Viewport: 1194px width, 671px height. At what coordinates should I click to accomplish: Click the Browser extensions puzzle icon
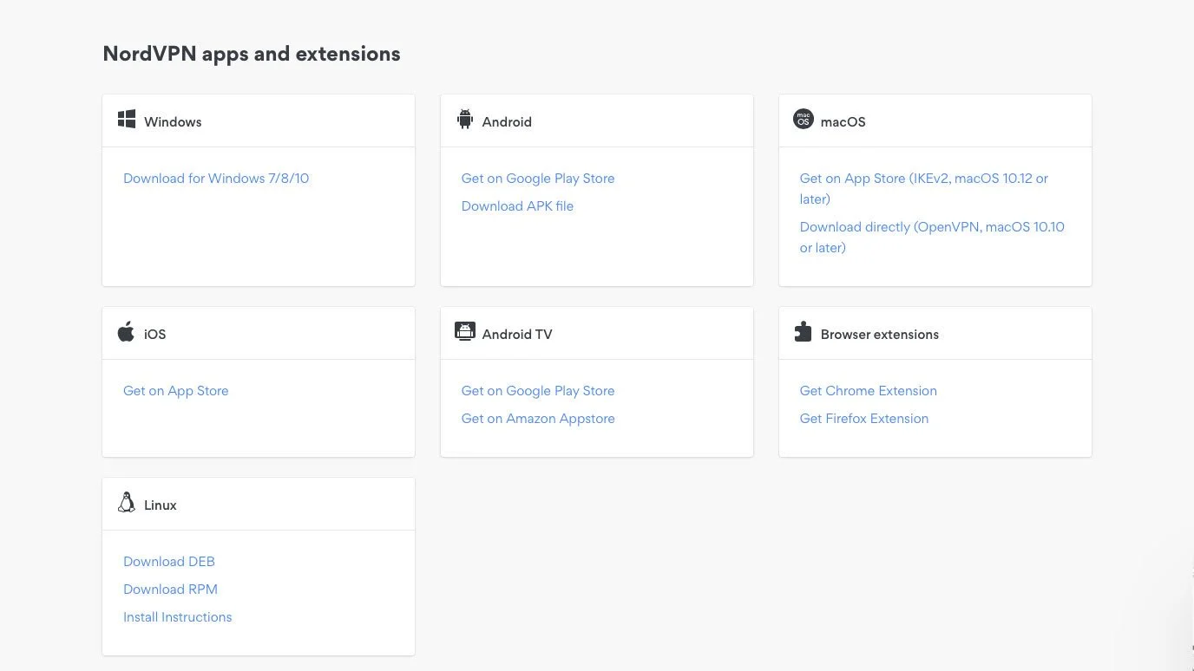(804, 332)
